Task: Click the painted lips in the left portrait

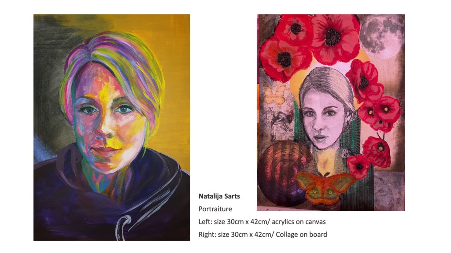Action: (x=105, y=150)
